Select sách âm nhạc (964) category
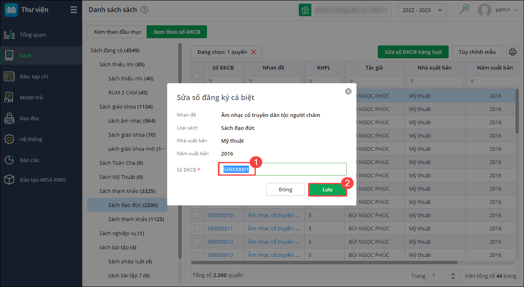This screenshot has height=287, width=524. pyautogui.click(x=132, y=121)
